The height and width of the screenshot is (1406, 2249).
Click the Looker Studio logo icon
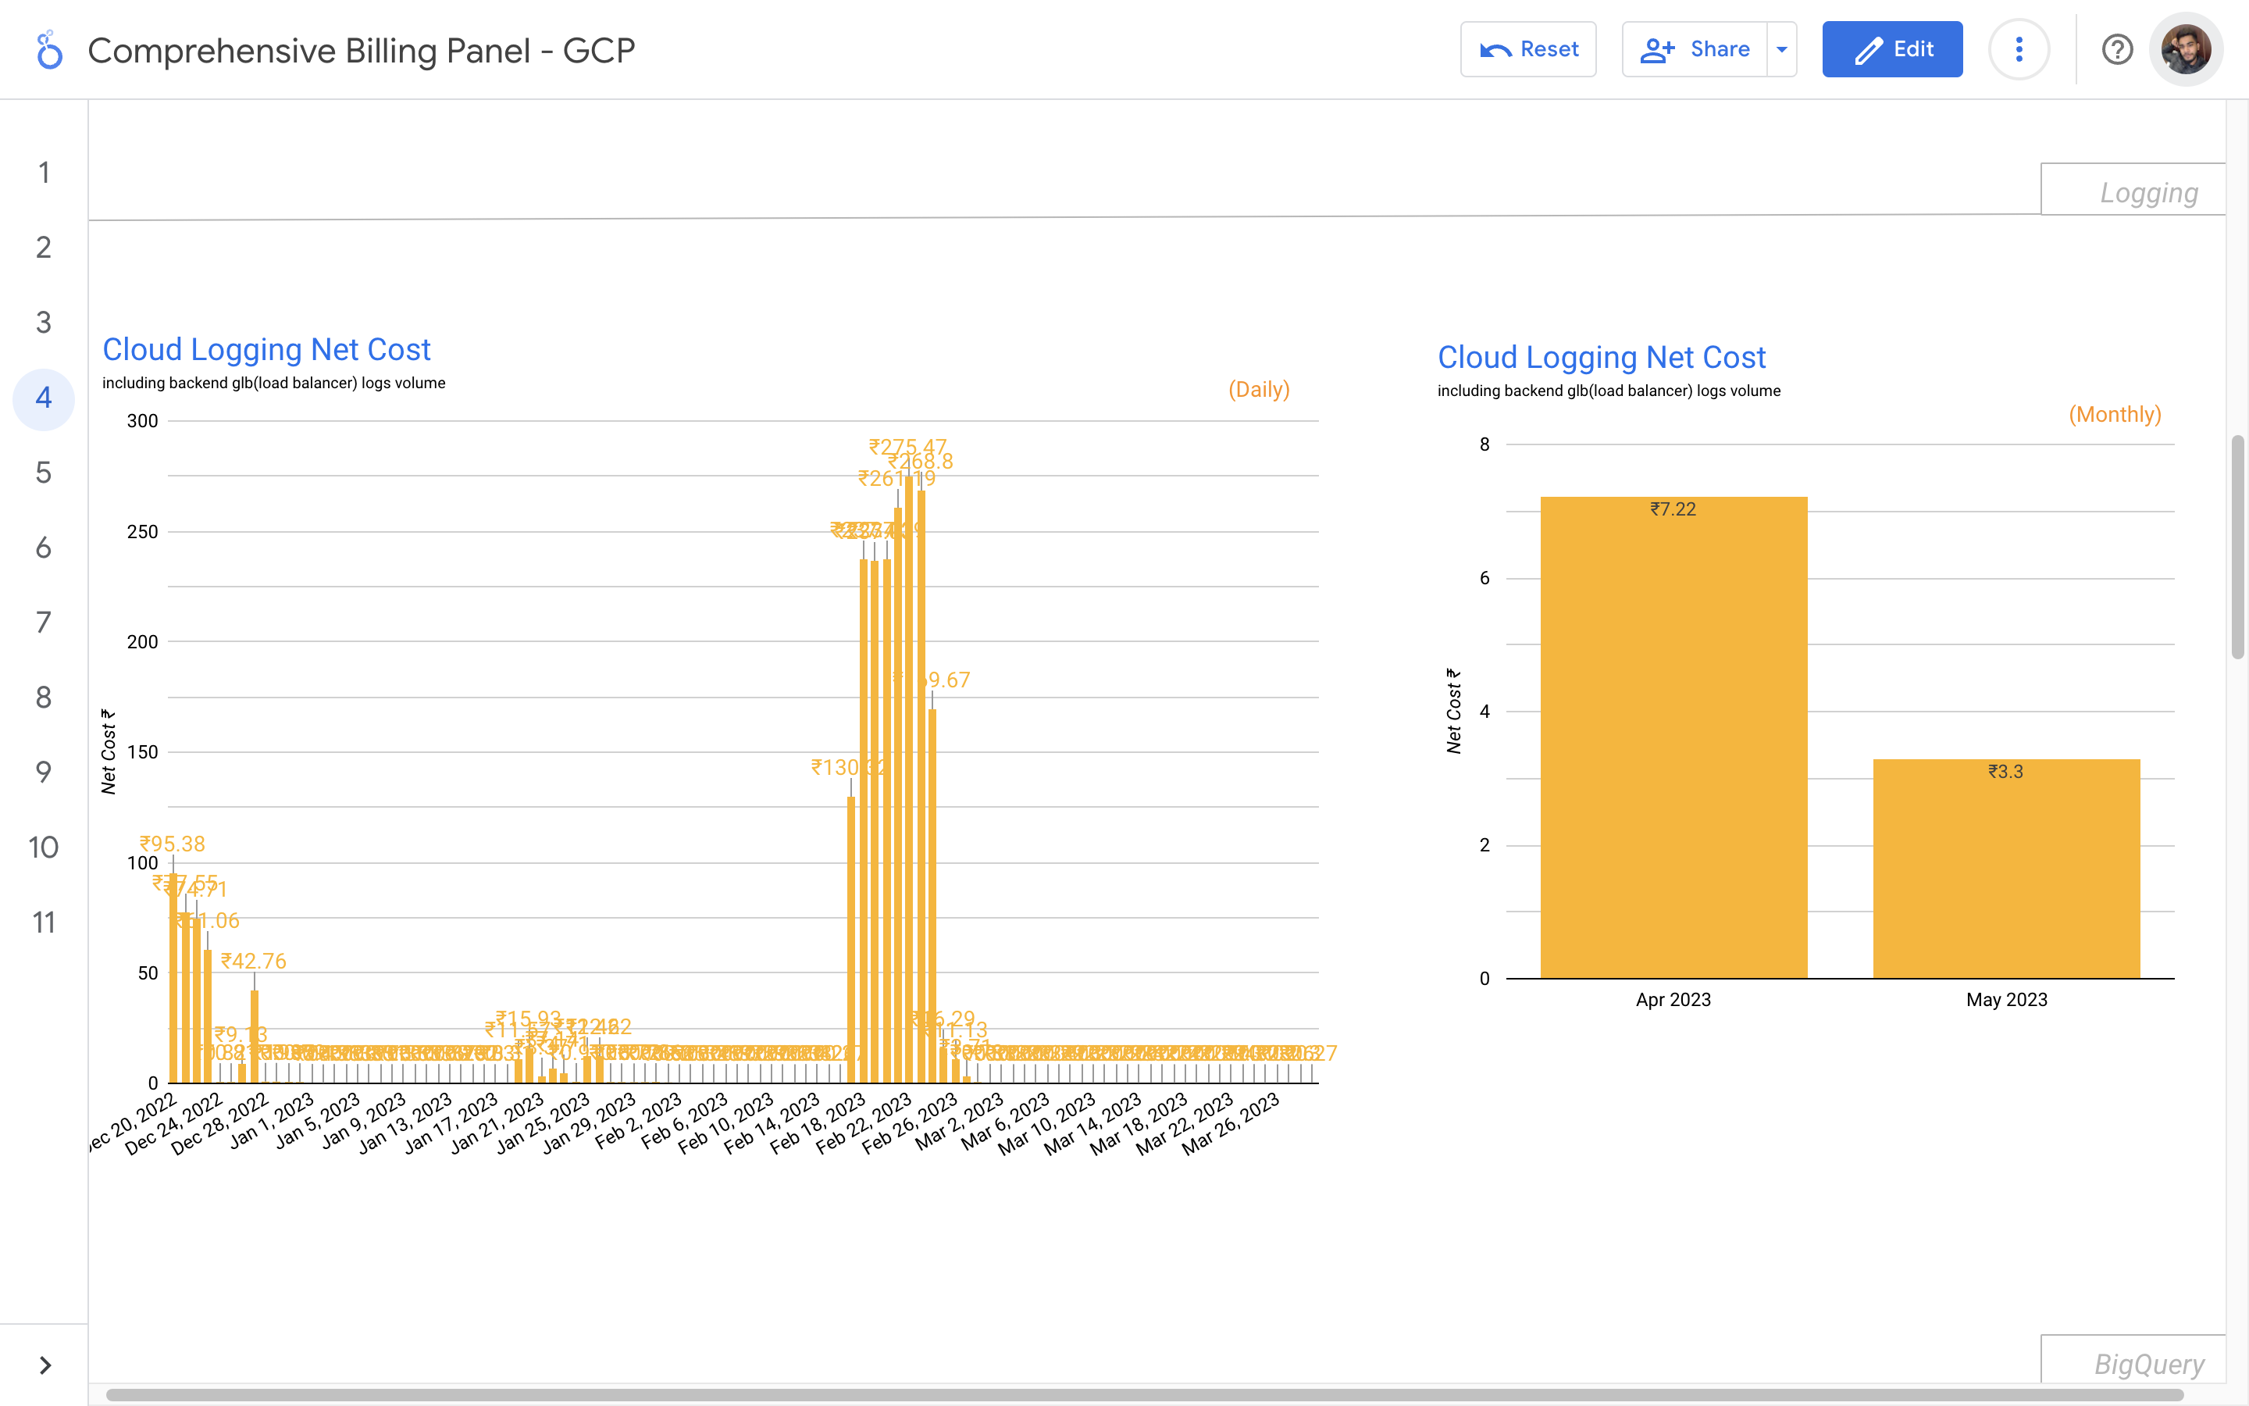[x=49, y=50]
